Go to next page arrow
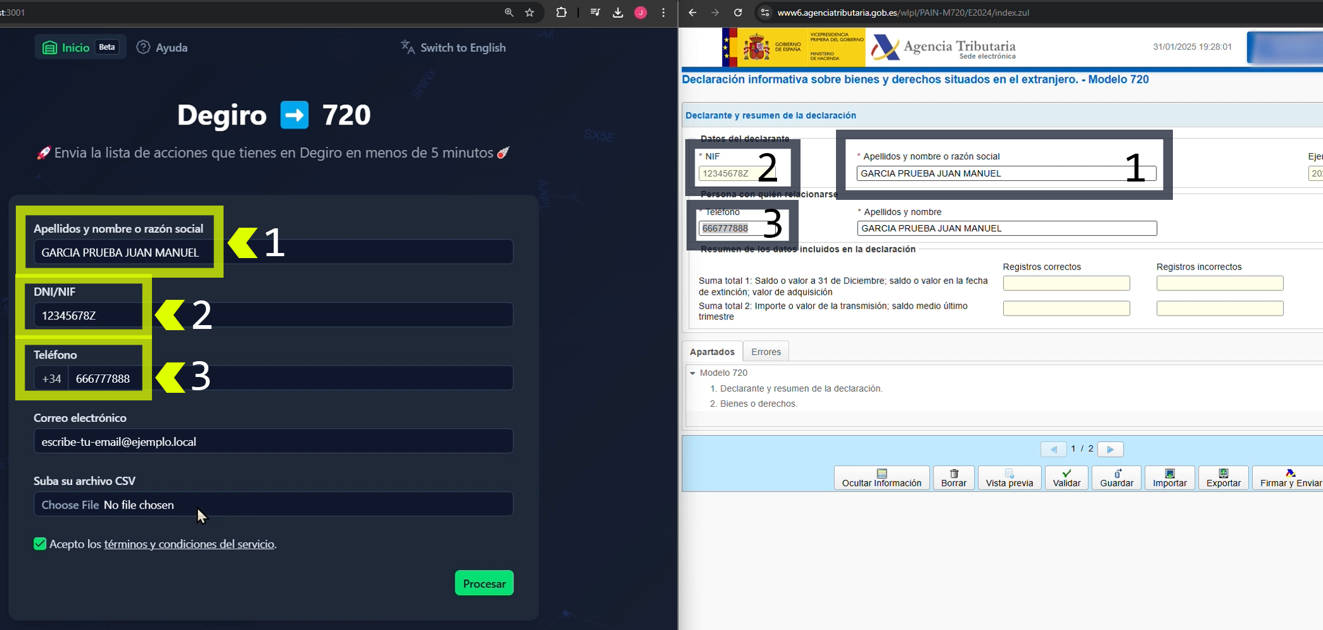The image size is (1323, 630). 1110,449
